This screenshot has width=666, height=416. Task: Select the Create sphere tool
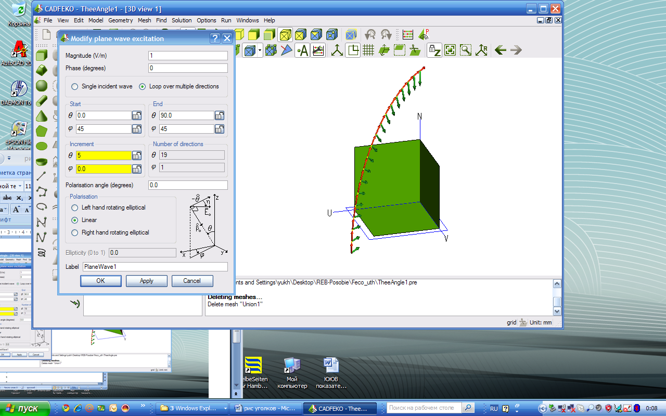[42, 85]
